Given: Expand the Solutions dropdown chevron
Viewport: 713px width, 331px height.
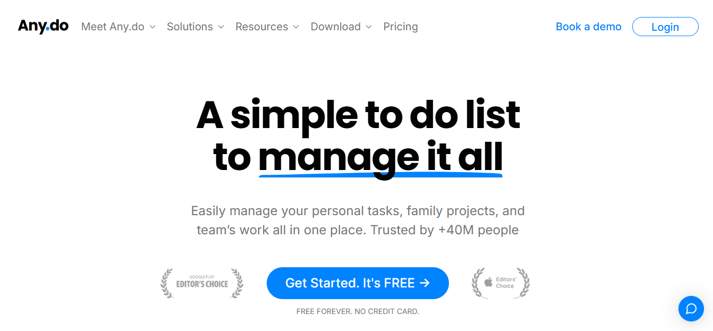Looking at the screenshot, I should [x=220, y=27].
